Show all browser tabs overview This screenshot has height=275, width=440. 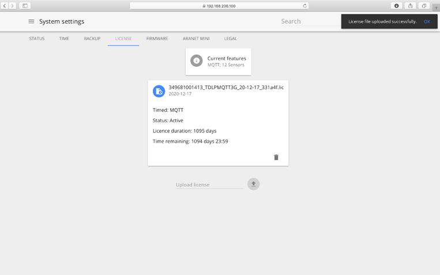424,6
